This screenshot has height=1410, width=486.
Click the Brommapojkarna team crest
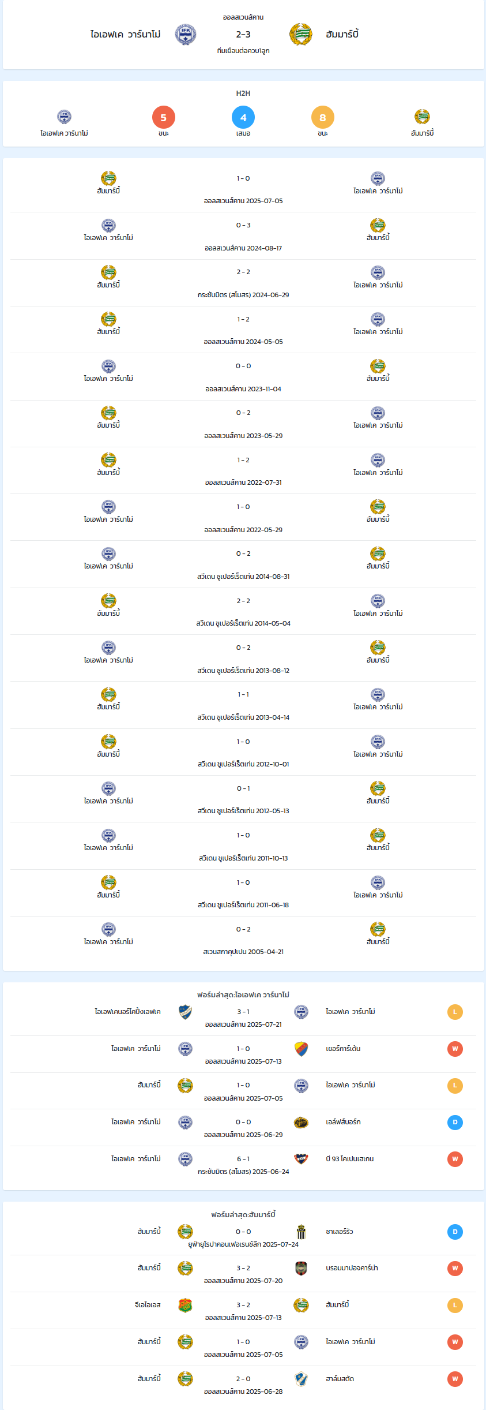pos(301,1268)
